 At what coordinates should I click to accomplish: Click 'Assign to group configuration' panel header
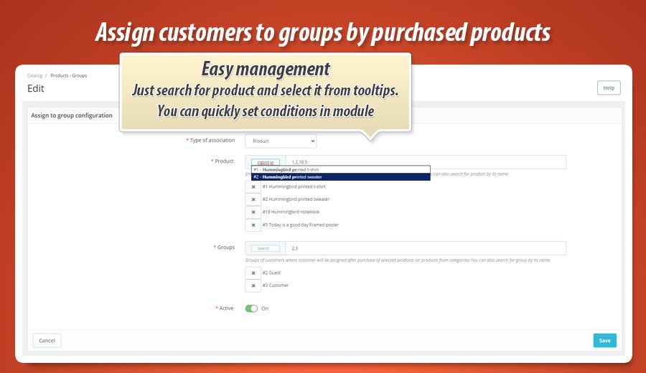(x=72, y=115)
